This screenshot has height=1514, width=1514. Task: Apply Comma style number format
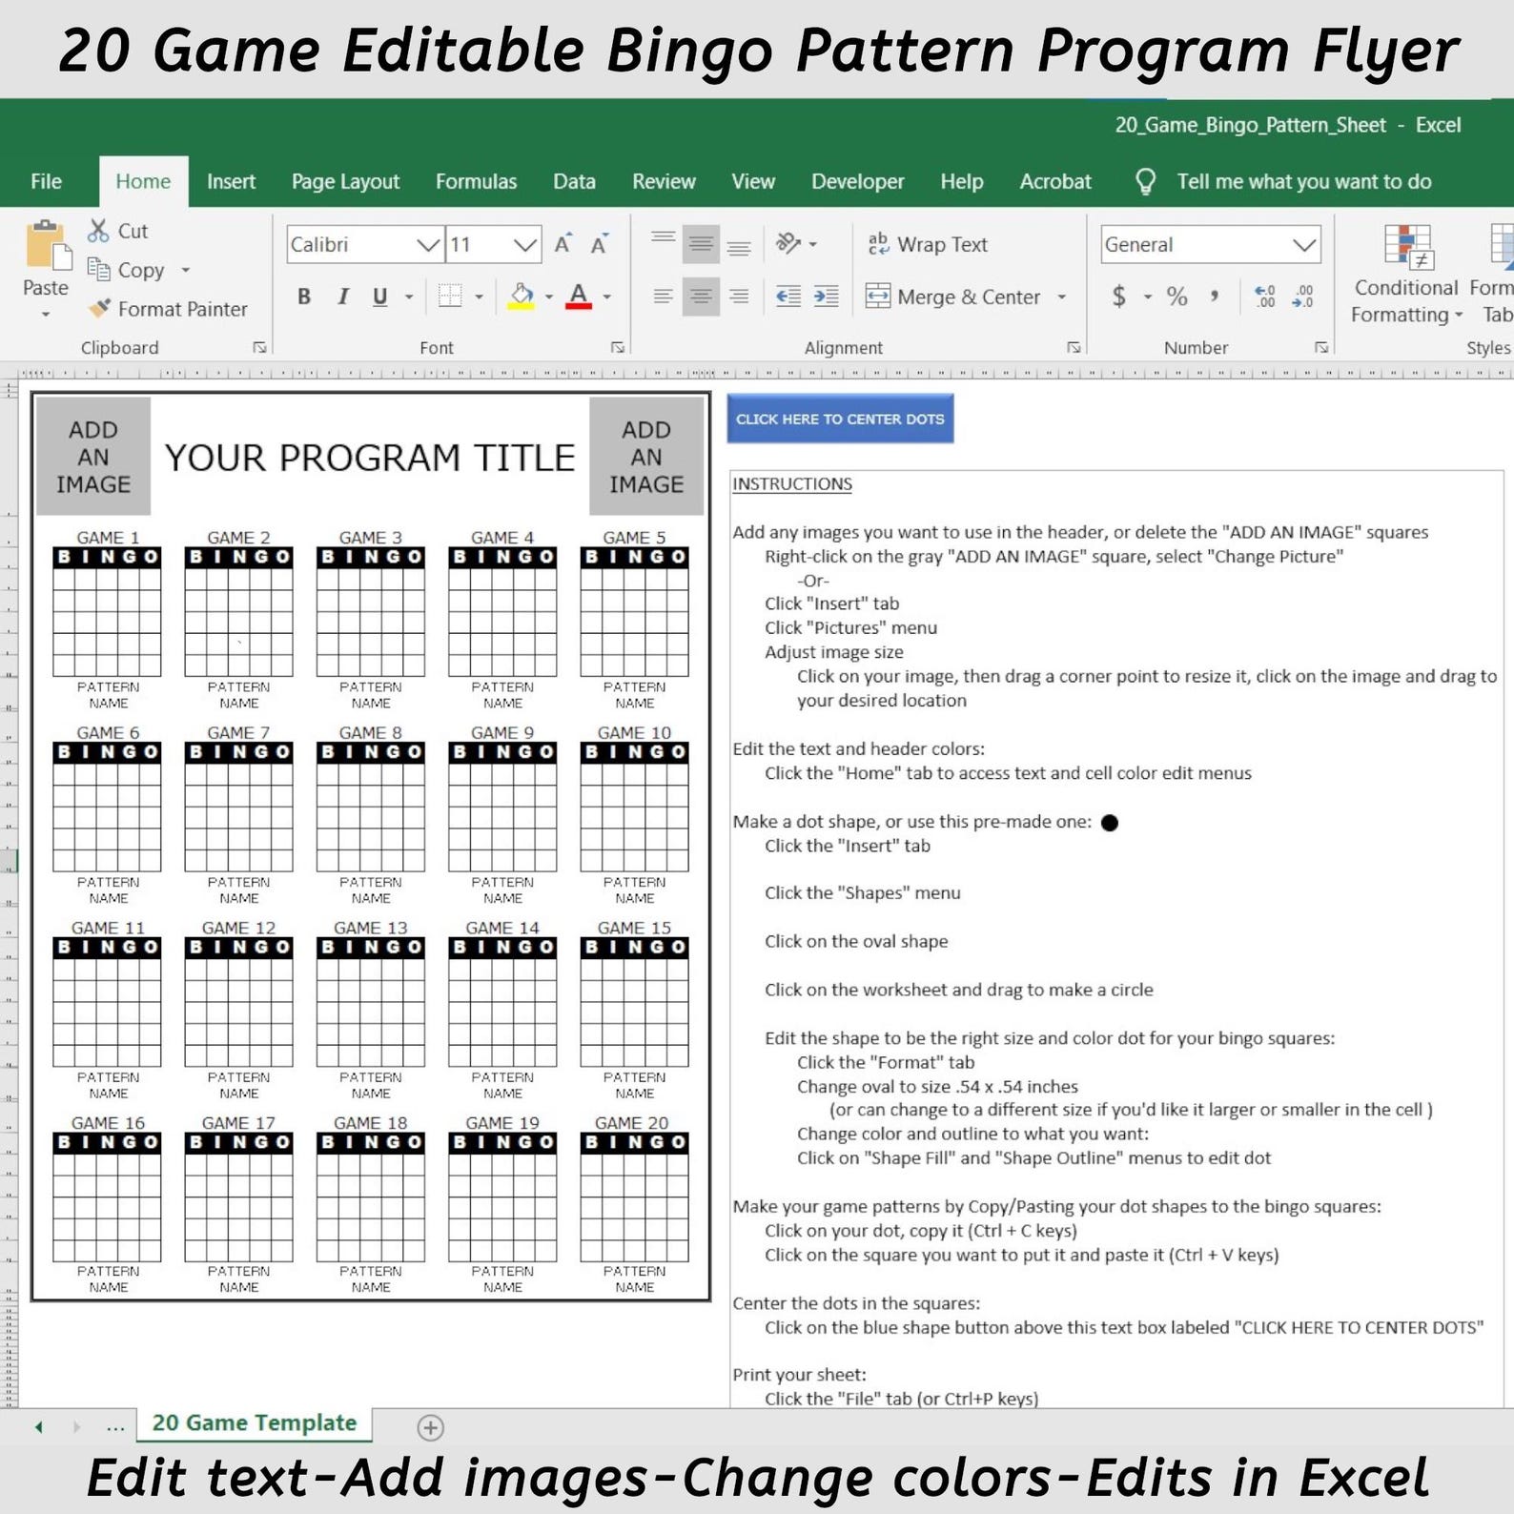coord(1215,297)
